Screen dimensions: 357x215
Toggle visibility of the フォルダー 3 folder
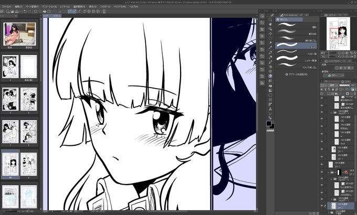coord(322,179)
